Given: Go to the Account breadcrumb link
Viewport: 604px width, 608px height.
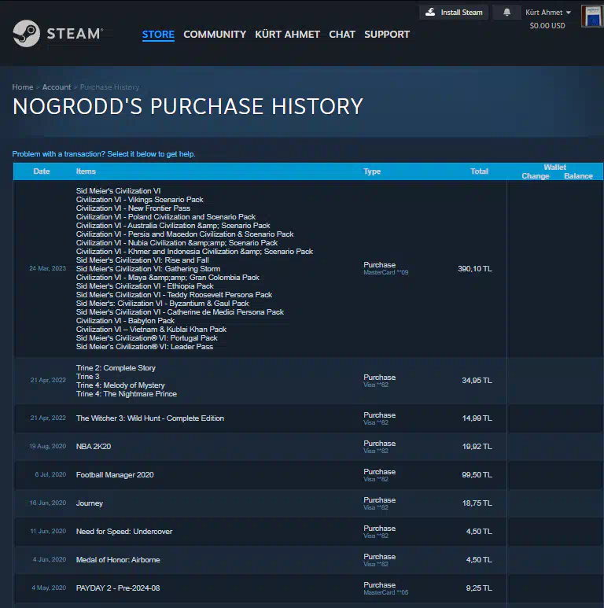Looking at the screenshot, I should [57, 87].
